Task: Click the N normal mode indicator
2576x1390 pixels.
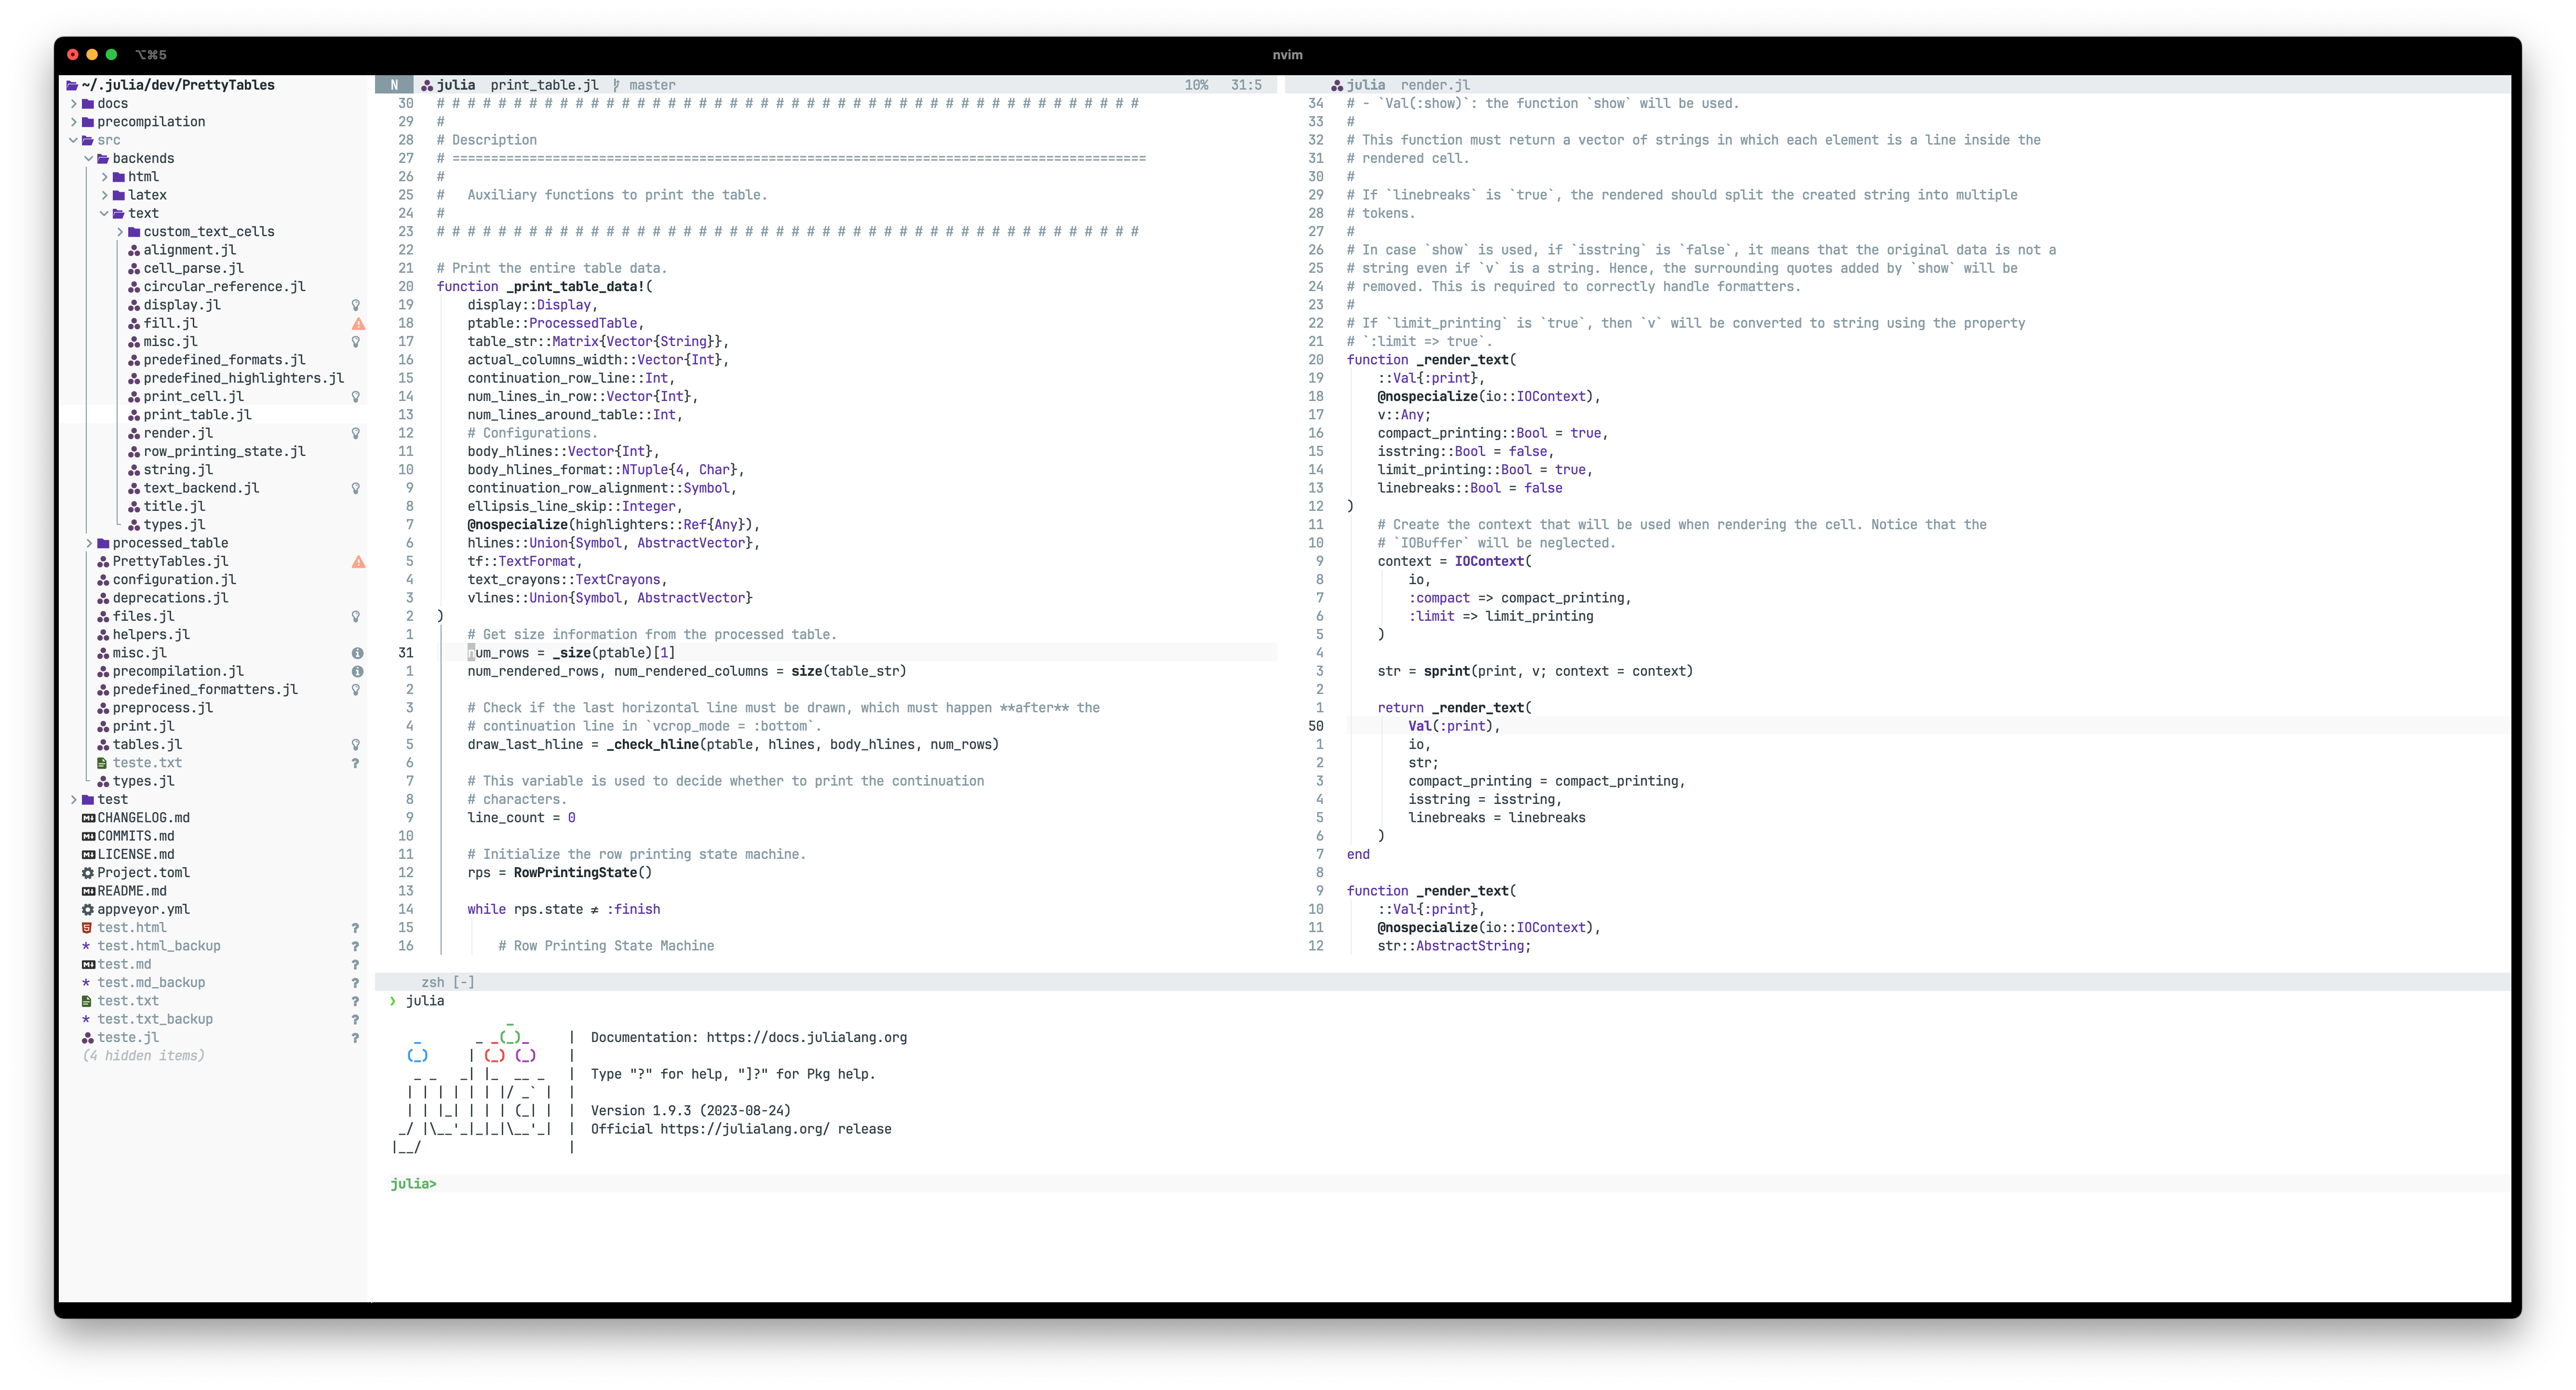Action: (394, 85)
